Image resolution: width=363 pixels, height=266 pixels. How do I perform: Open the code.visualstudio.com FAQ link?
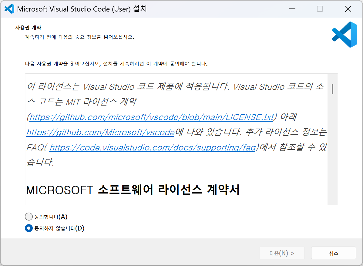pyautogui.click(x=153, y=147)
